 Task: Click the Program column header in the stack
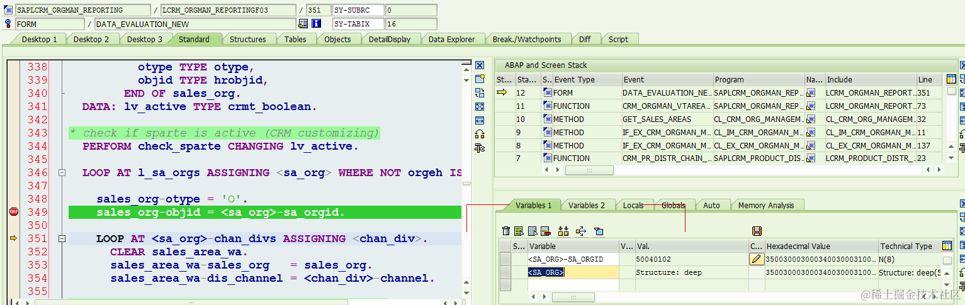point(759,80)
